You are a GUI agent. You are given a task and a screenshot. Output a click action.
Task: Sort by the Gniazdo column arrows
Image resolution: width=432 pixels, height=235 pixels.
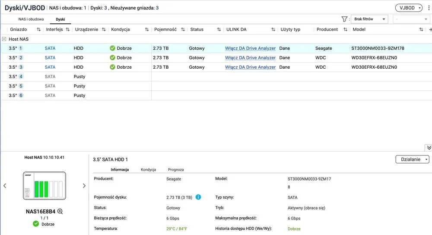click(38, 29)
